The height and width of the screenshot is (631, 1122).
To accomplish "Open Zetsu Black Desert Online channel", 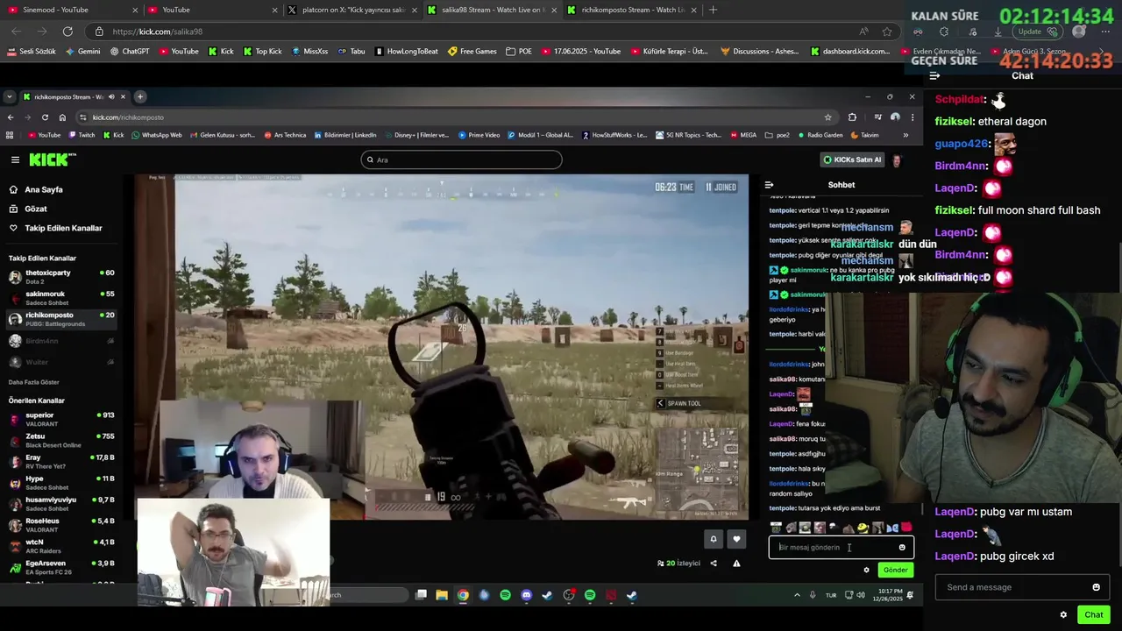I will point(61,440).
